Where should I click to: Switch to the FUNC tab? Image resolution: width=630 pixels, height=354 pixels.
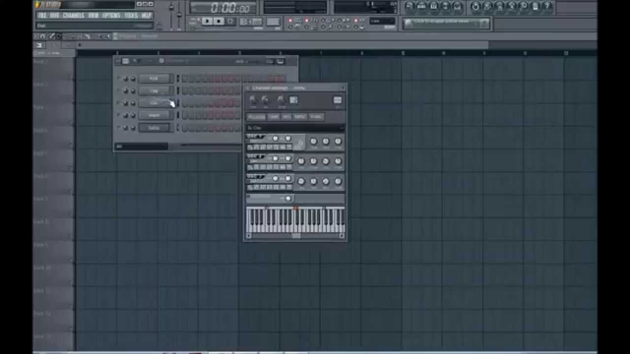pos(316,117)
